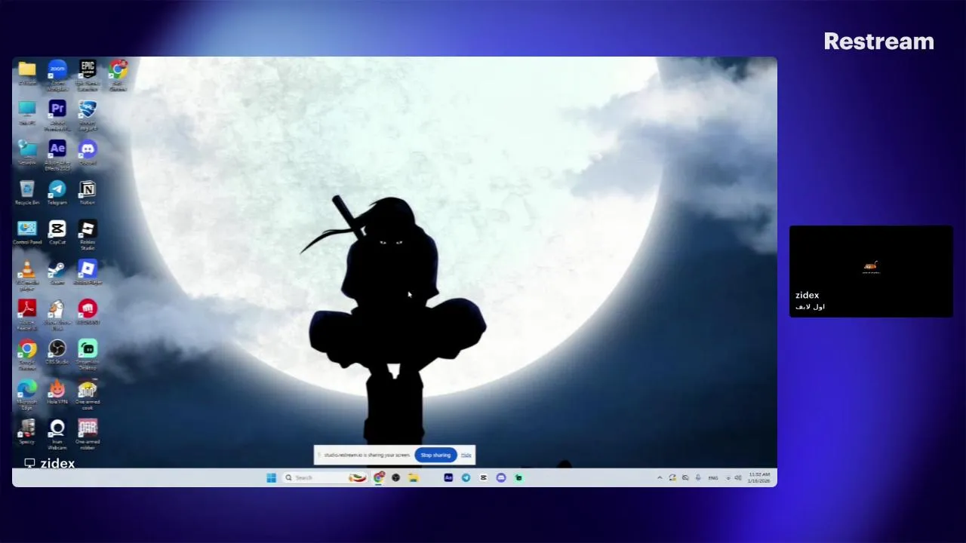
Task: Launch the Rocket League desktop shortcut
Action: coord(88,115)
